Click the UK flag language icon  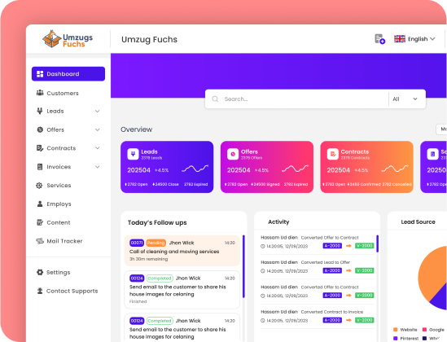[400, 39]
